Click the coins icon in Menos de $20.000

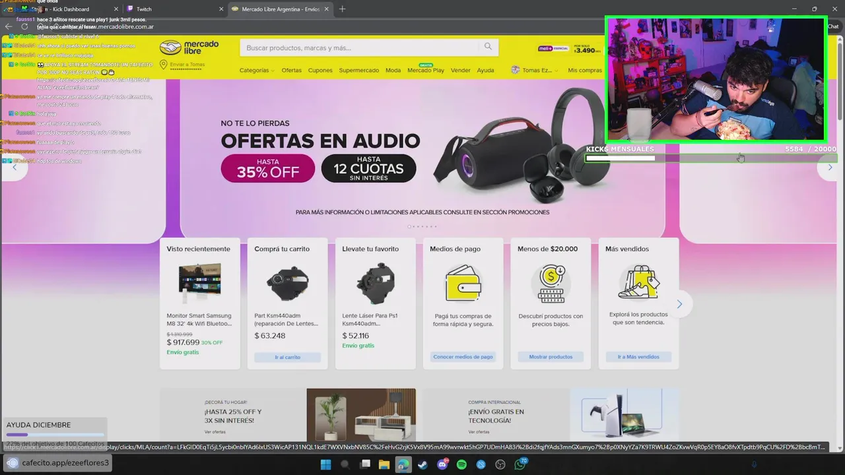(551, 282)
